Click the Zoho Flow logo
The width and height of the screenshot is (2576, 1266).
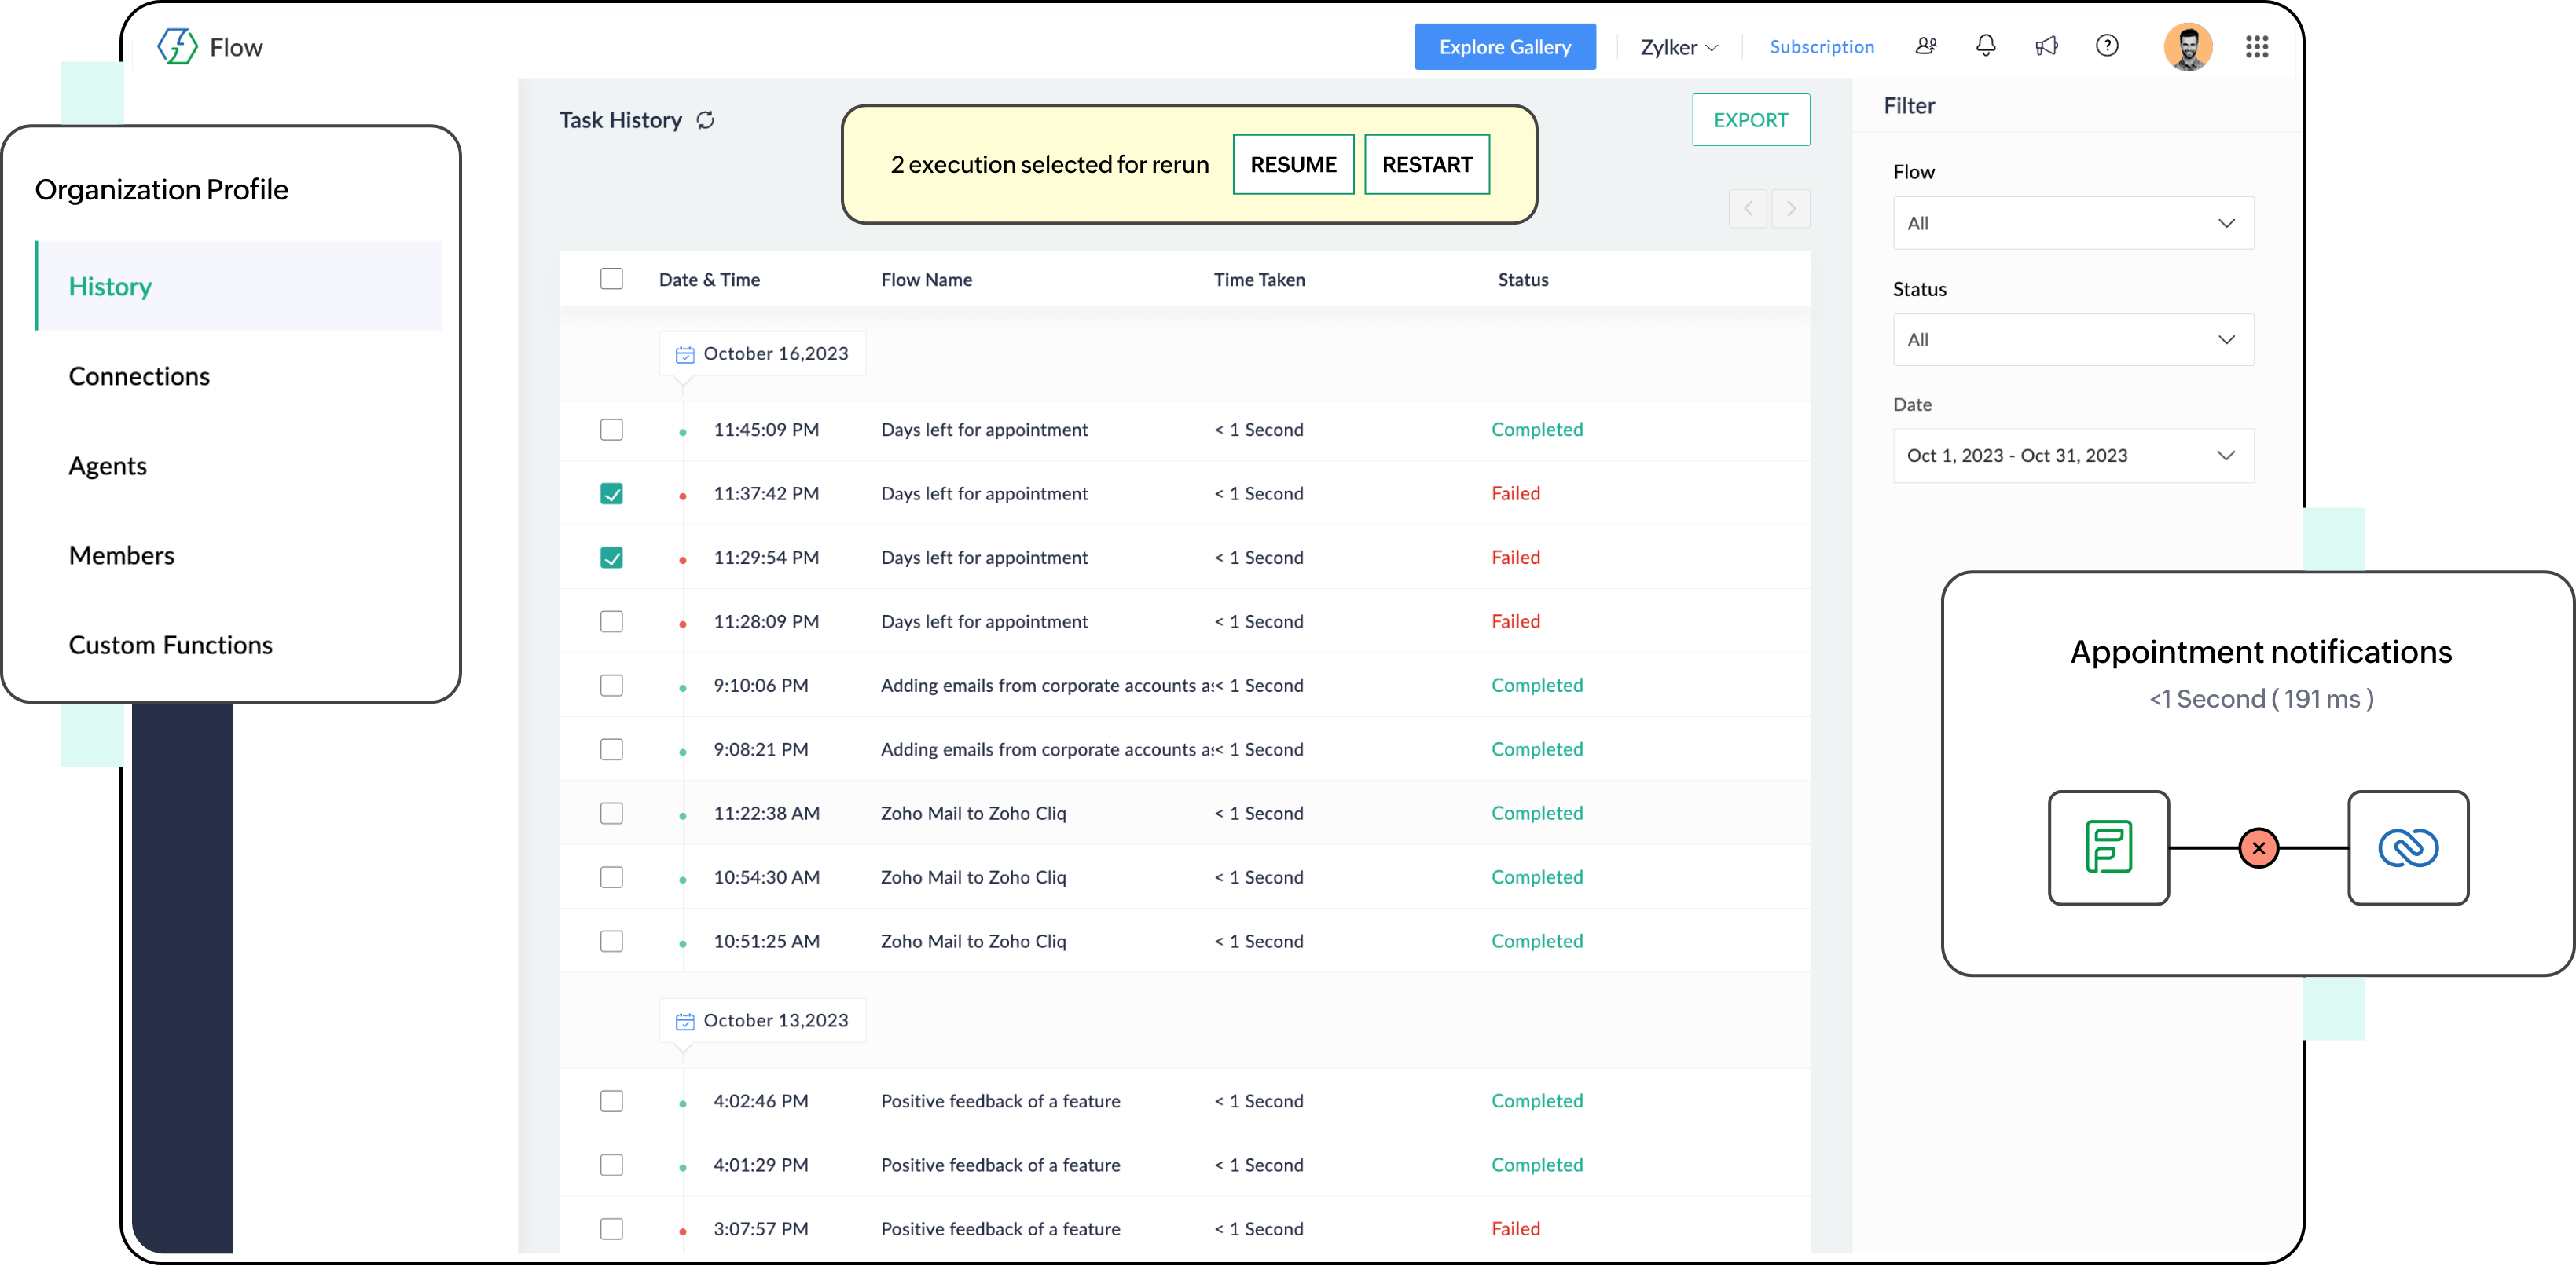(178, 46)
